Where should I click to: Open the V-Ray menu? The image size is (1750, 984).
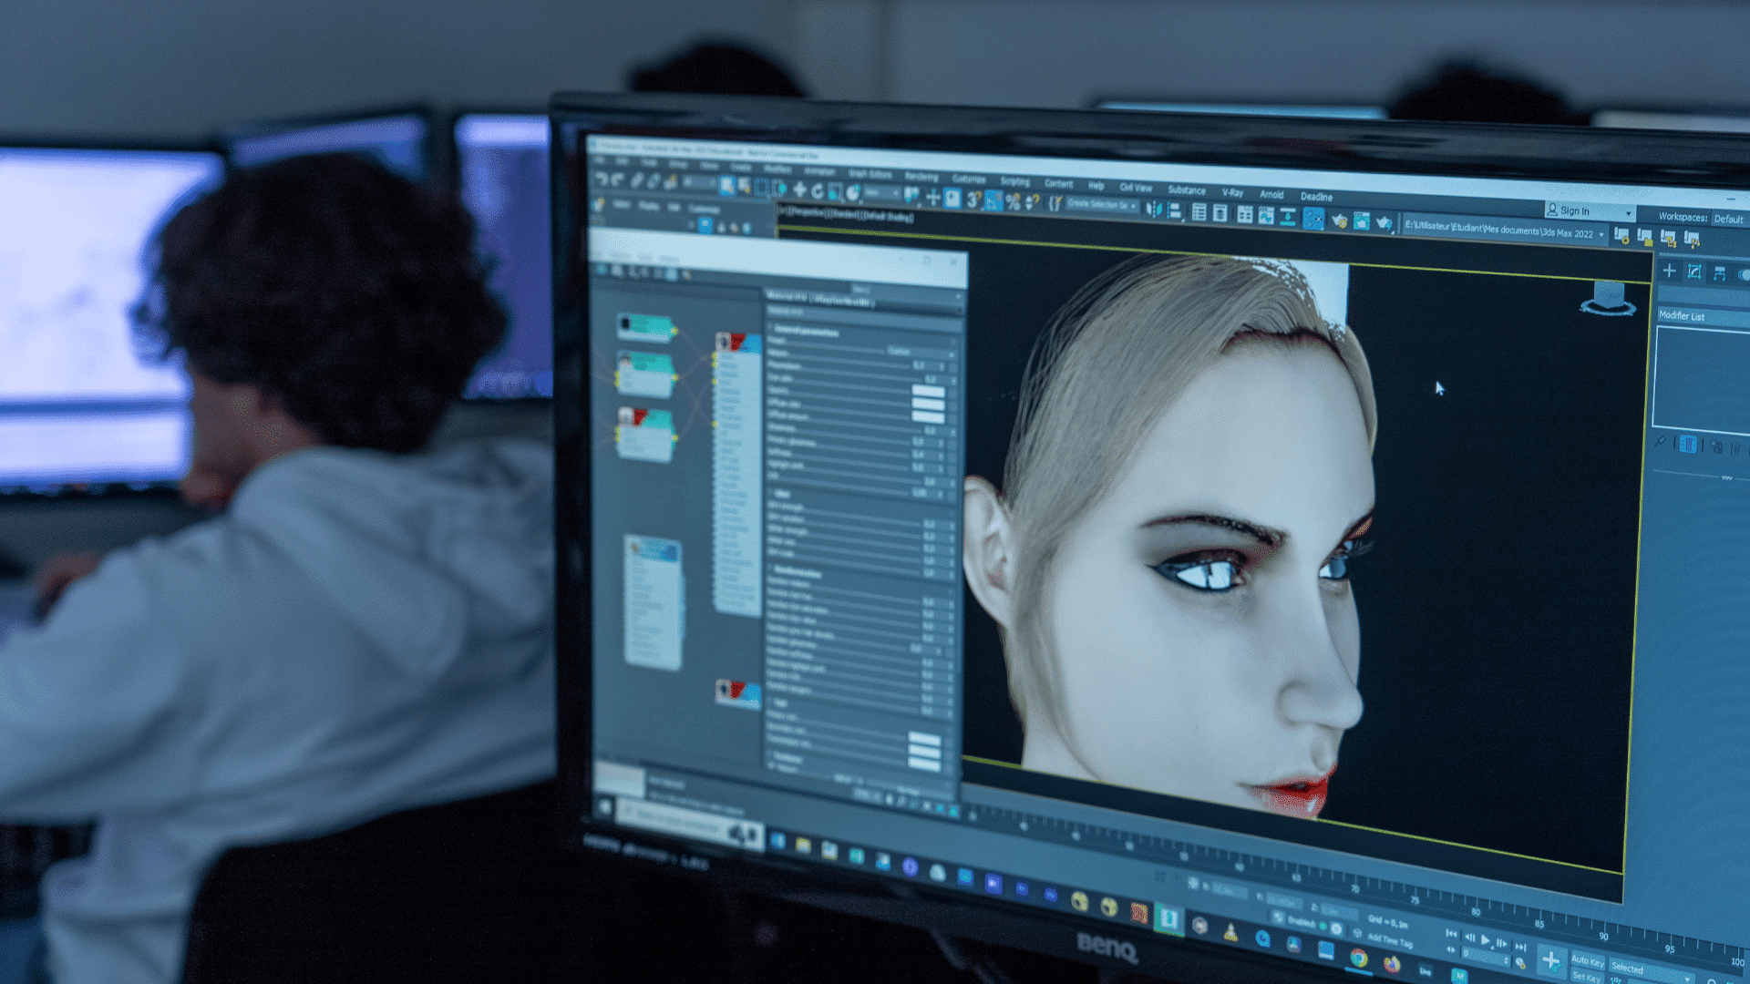[x=1232, y=192]
